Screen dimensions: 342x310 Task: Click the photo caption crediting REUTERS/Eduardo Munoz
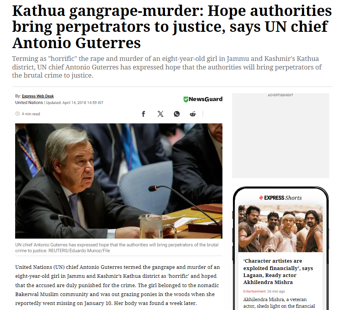tap(117, 248)
